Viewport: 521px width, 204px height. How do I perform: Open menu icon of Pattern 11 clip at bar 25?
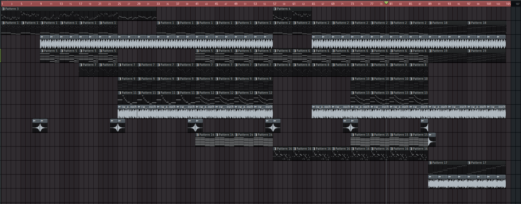[120, 93]
